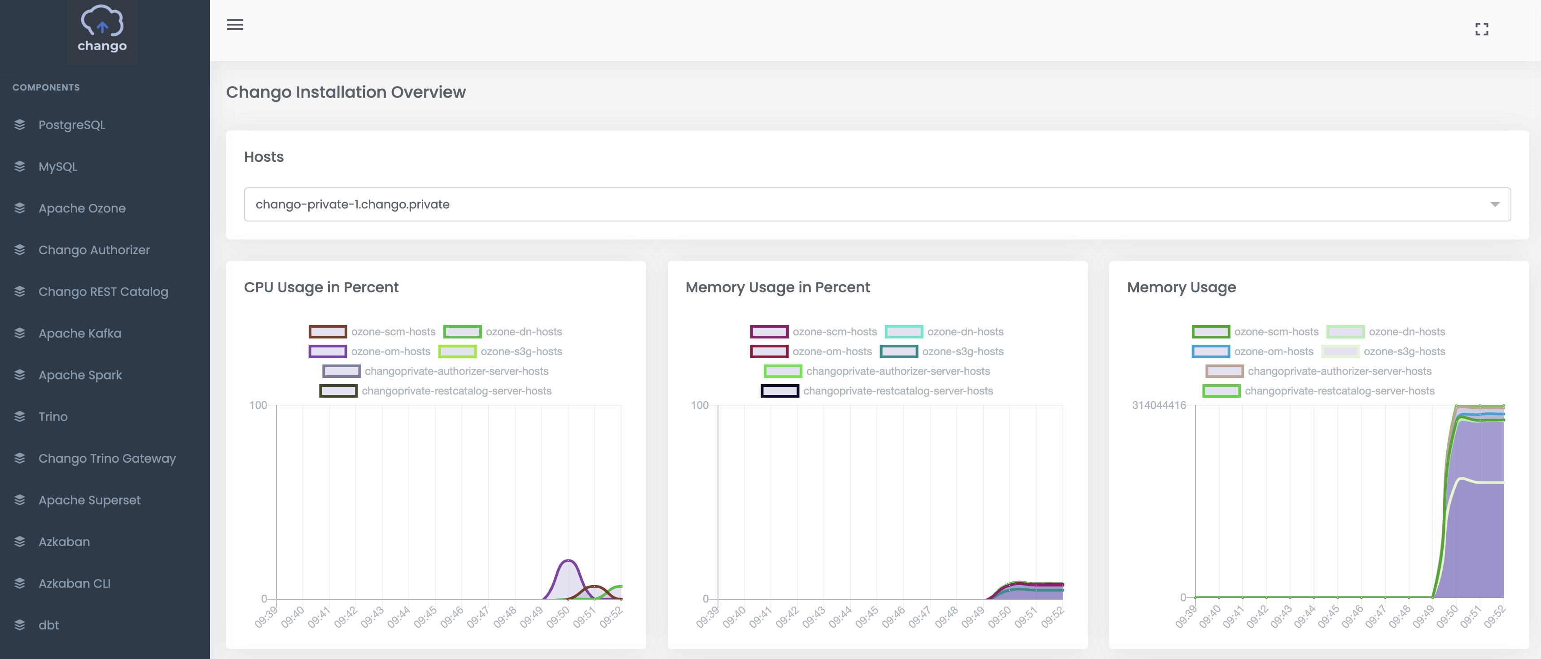Enter fullscreen mode with the expand icon
This screenshot has height=659, width=1541.
(1481, 29)
